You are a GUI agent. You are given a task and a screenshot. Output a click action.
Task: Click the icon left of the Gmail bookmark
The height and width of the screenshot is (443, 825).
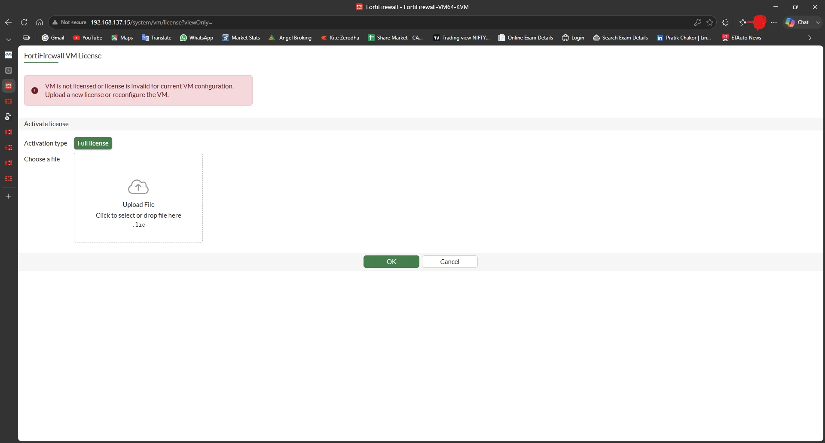point(26,38)
